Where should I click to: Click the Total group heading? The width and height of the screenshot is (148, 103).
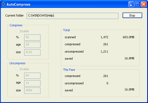click(x=66, y=30)
